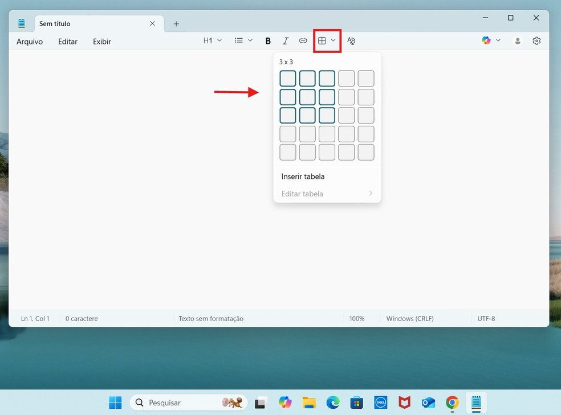Pick the 5x5 bottom-right grid cell
This screenshot has height=415, width=561.
point(365,152)
